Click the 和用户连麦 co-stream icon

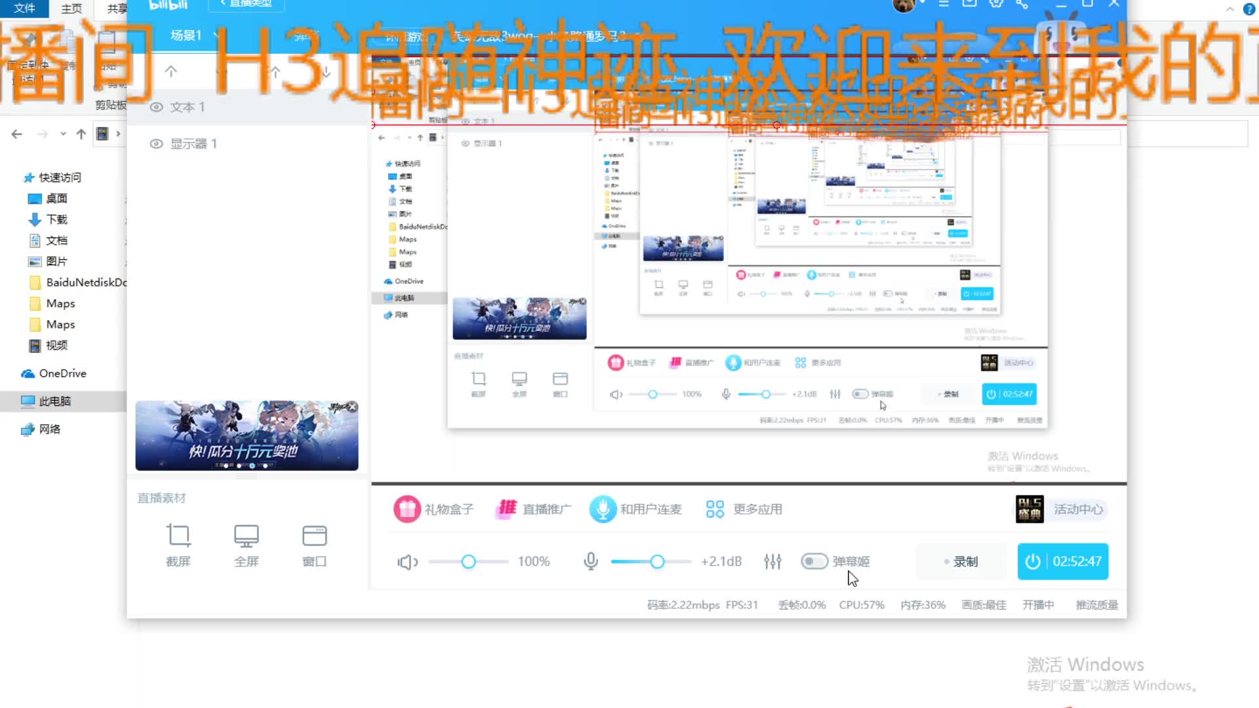602,508
